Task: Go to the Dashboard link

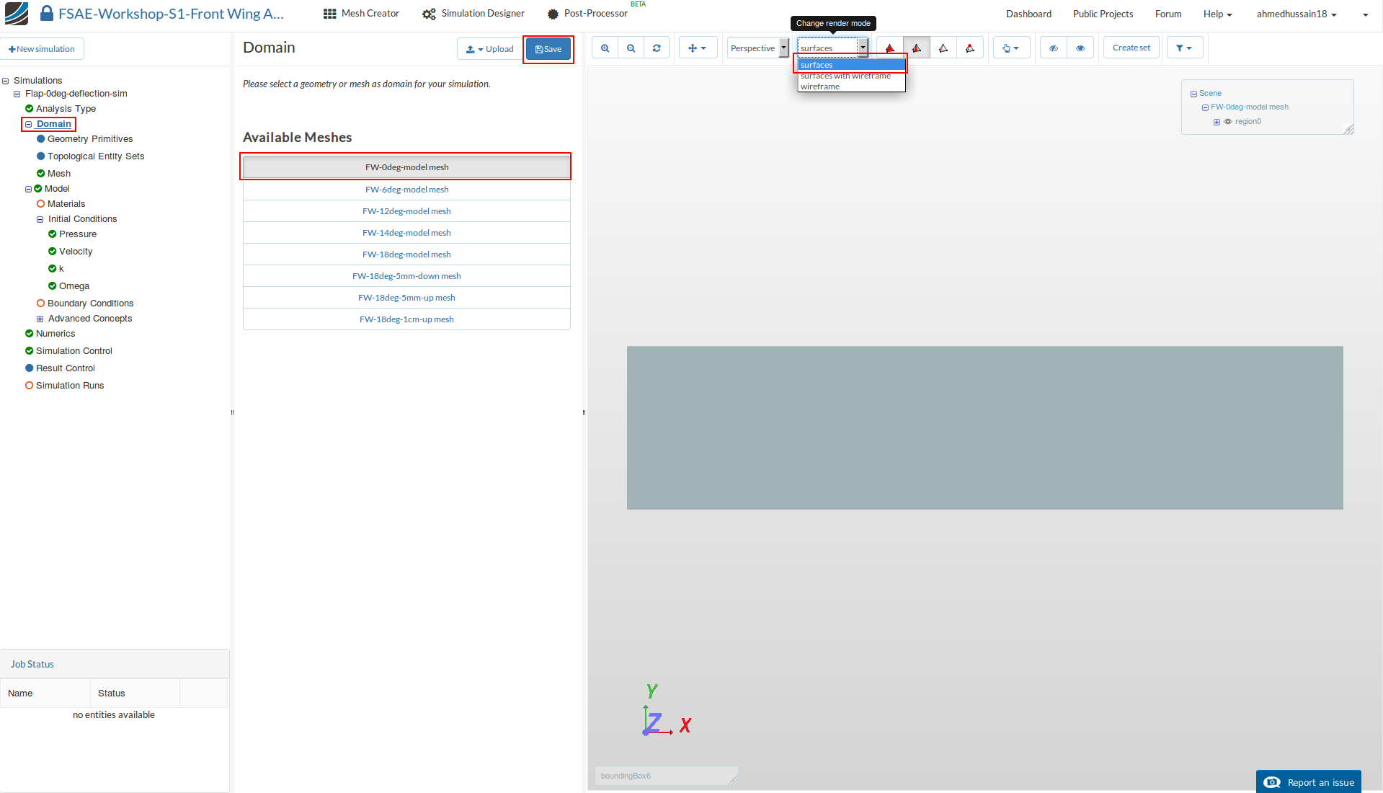Action: 1028,14
